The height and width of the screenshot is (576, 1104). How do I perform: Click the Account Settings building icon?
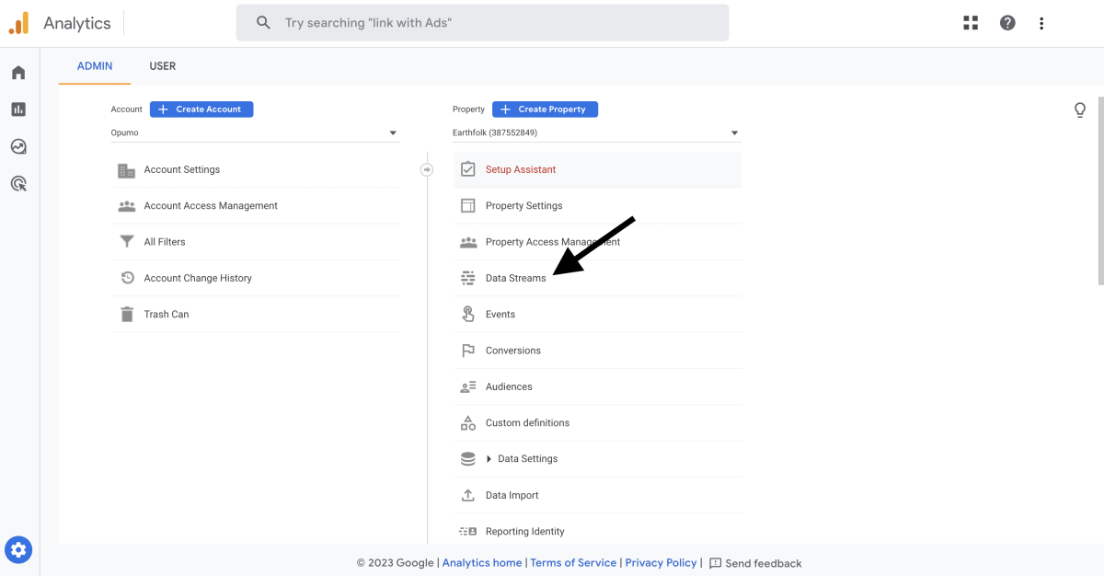coord(127,170)
